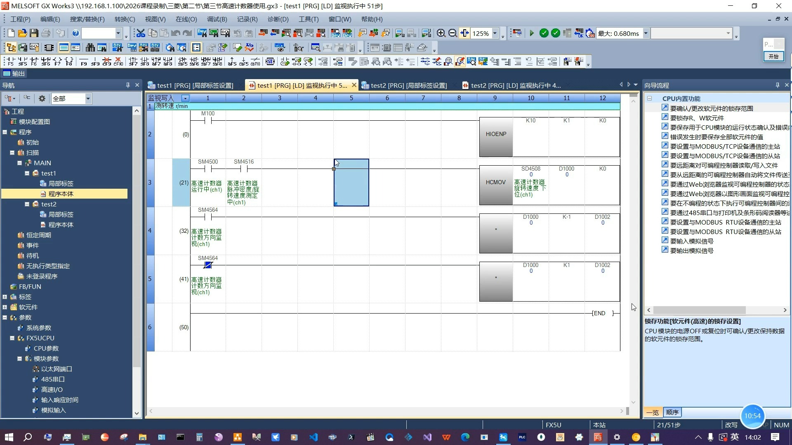Click green simulation start play icon
The image size is (792, 445).
point(532,33)
